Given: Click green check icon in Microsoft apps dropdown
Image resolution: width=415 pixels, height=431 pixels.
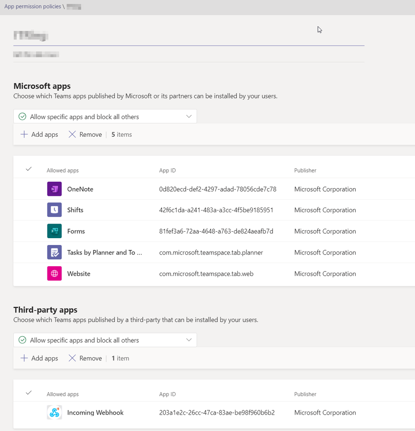Looking at the screenshot, I should tap(22, 116).
